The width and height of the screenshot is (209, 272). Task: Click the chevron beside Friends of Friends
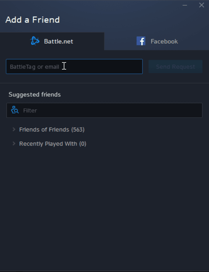[14, 129]
